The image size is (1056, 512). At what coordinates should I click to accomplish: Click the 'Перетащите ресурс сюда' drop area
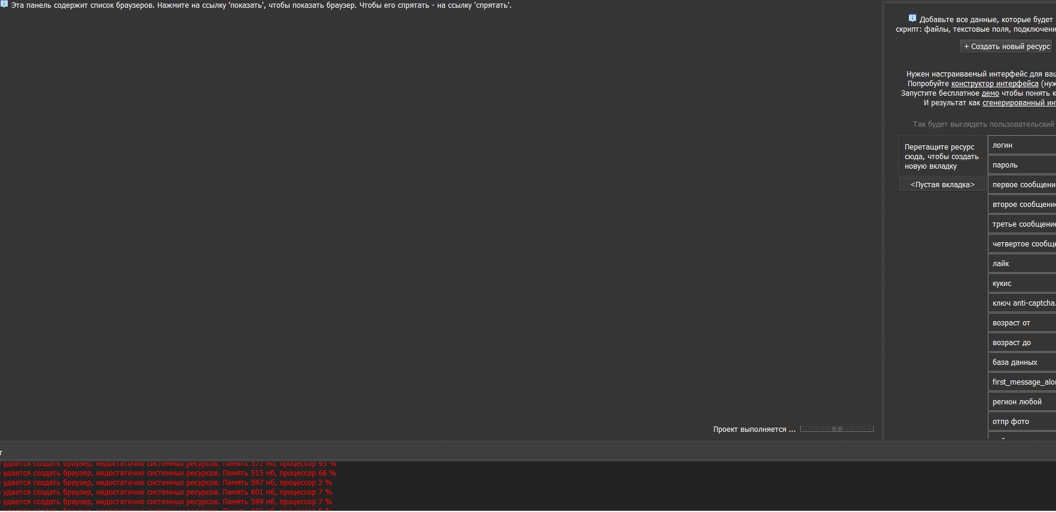tap(941, 157)
